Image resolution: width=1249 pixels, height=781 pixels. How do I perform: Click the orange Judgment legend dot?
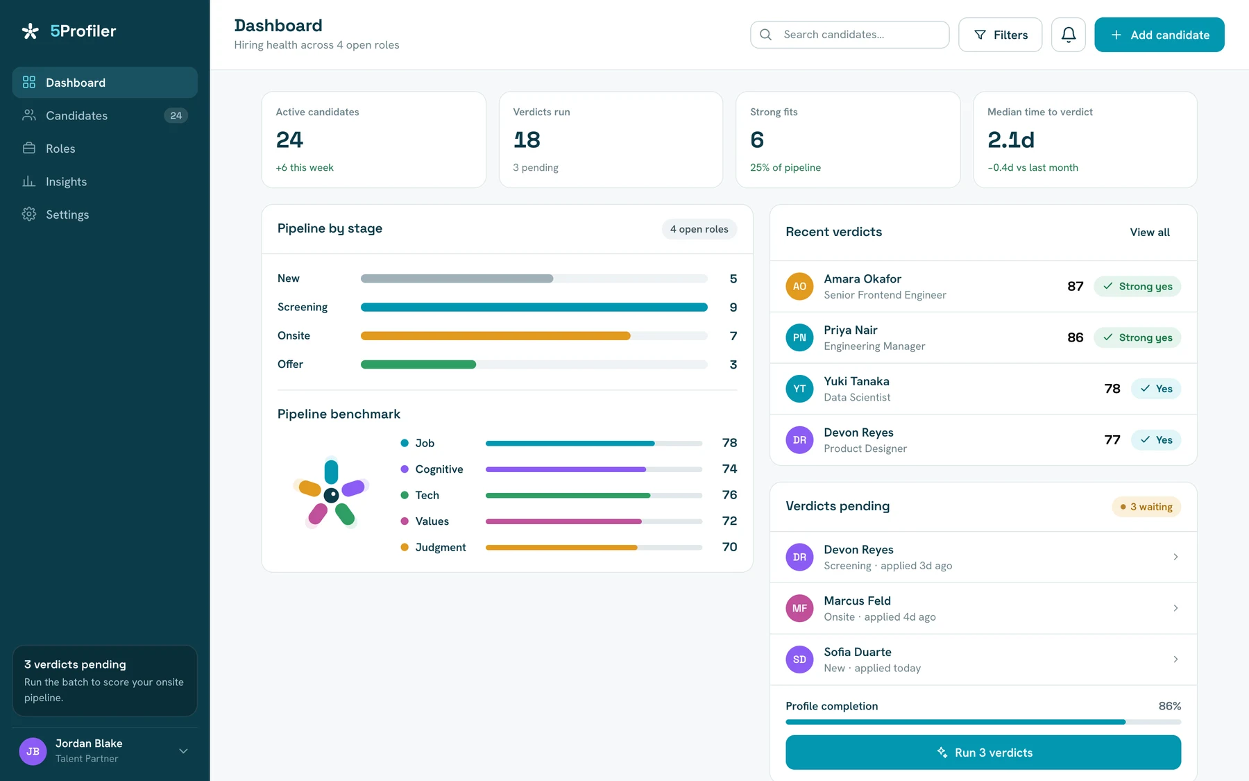[405, 547]
